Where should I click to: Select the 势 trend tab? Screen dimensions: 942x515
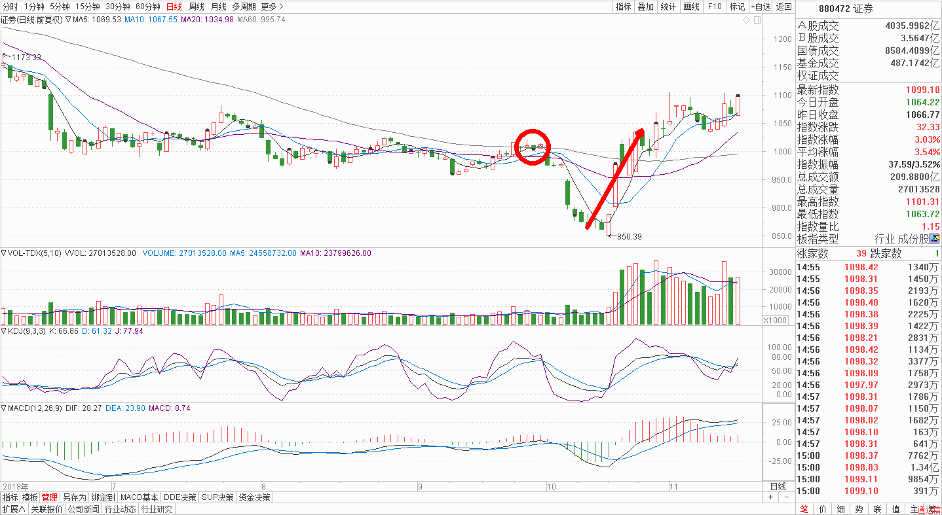point(859,509)
